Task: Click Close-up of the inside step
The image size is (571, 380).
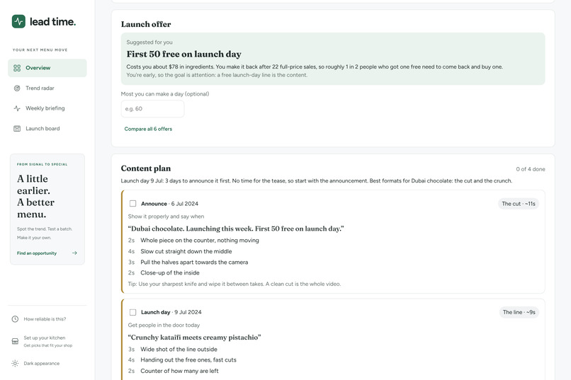Action: click(170, 272)
